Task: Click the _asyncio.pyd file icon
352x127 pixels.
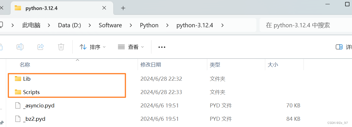Action: (x=18, y=106)
